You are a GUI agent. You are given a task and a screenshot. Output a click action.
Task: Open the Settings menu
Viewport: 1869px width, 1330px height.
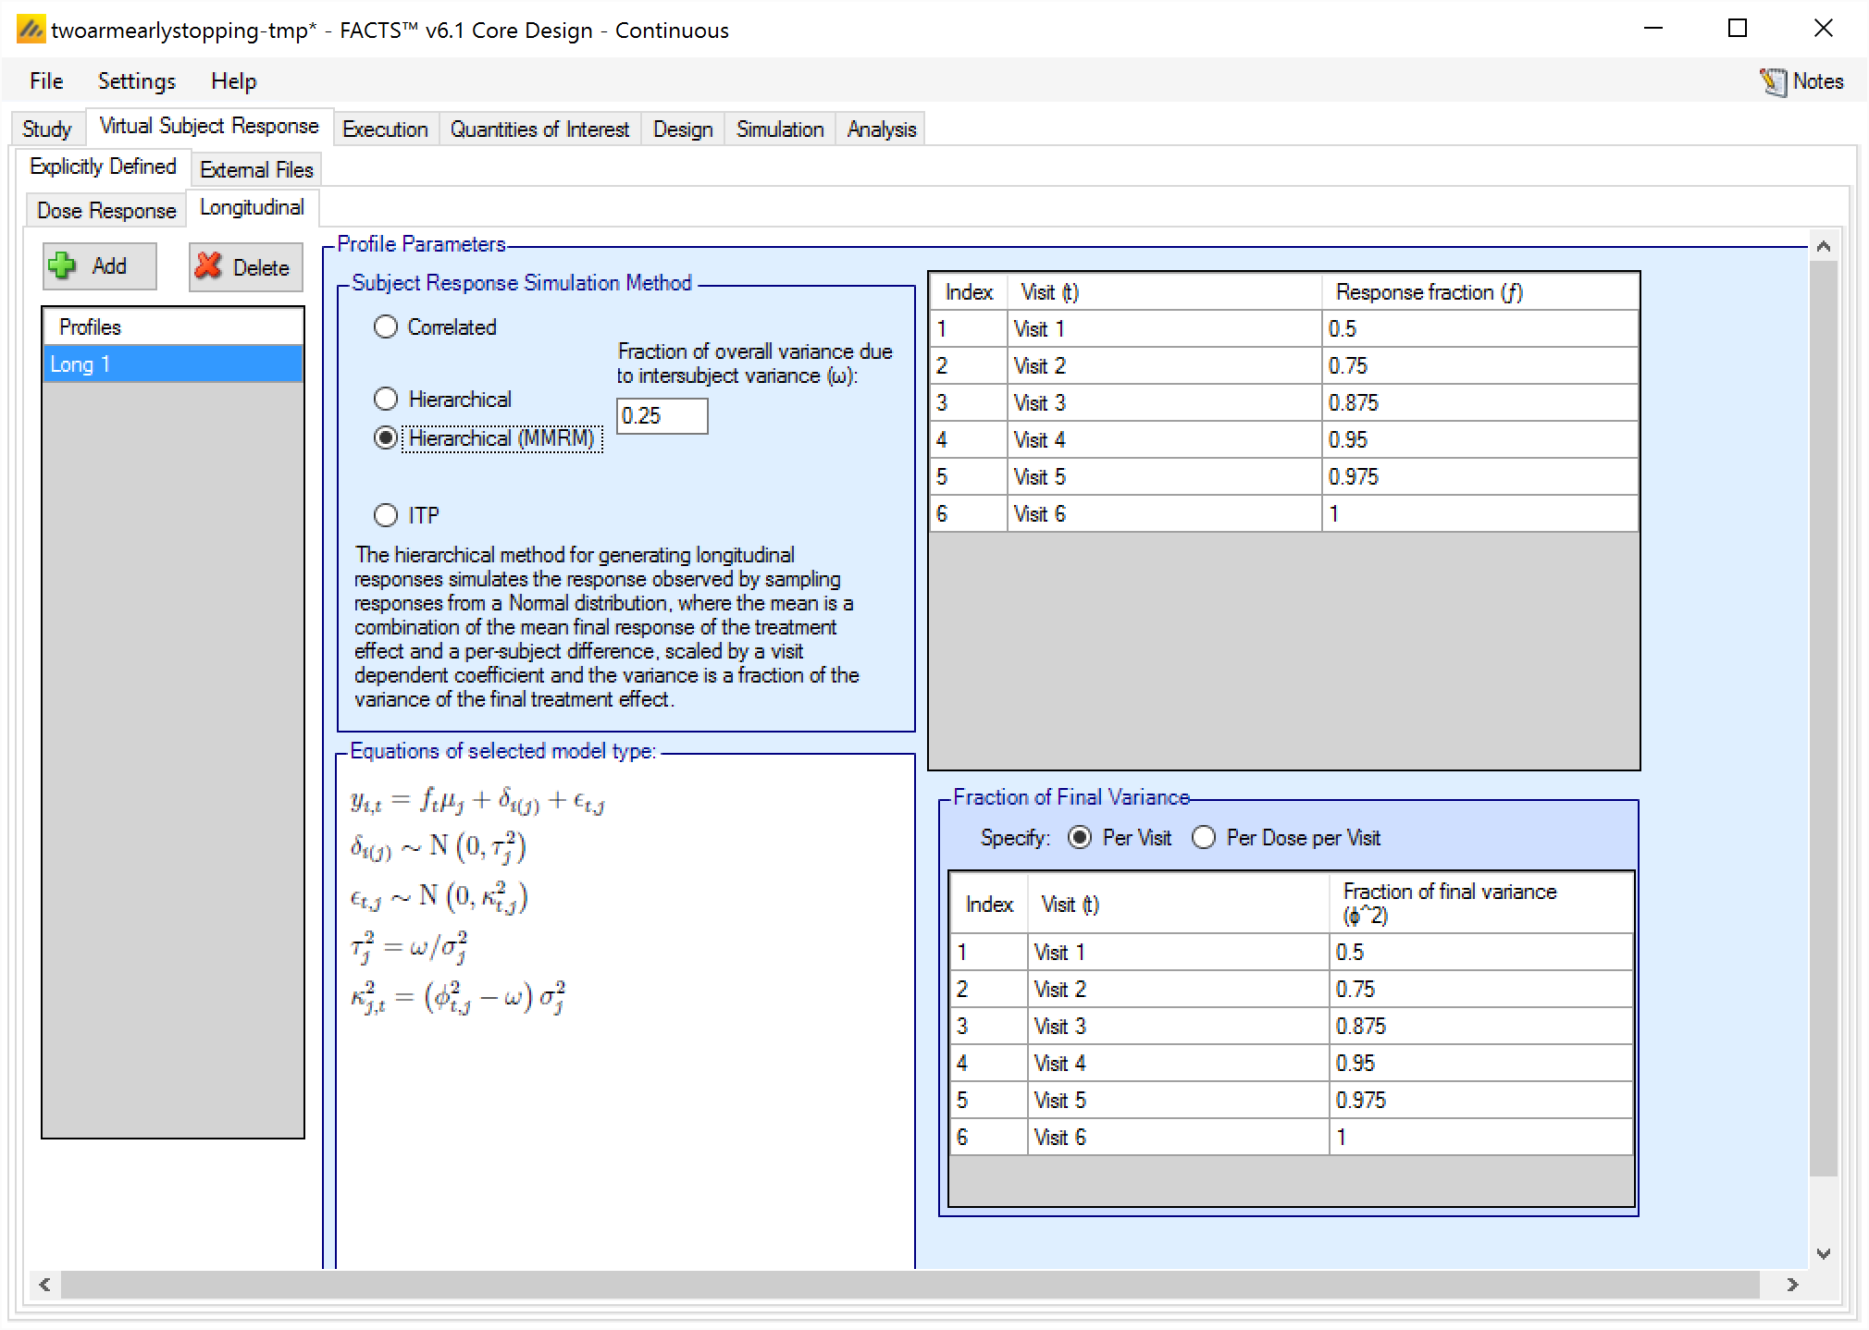pyautogui.click(x=136, y=81)
